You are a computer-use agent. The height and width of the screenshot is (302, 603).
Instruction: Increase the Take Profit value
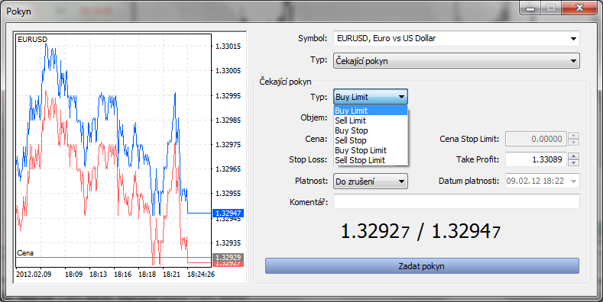[574, 156]
